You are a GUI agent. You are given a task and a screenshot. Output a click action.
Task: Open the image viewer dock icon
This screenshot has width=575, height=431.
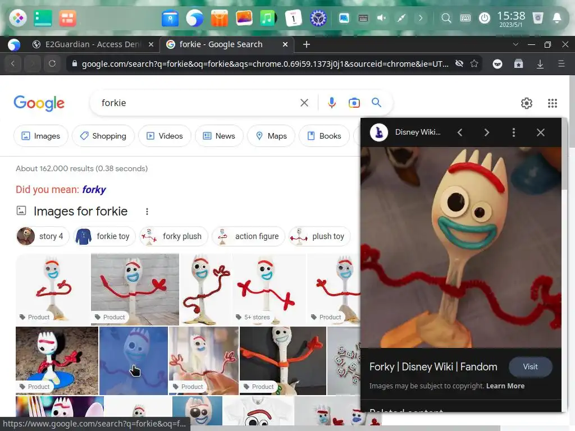click(x=244, y=17)
